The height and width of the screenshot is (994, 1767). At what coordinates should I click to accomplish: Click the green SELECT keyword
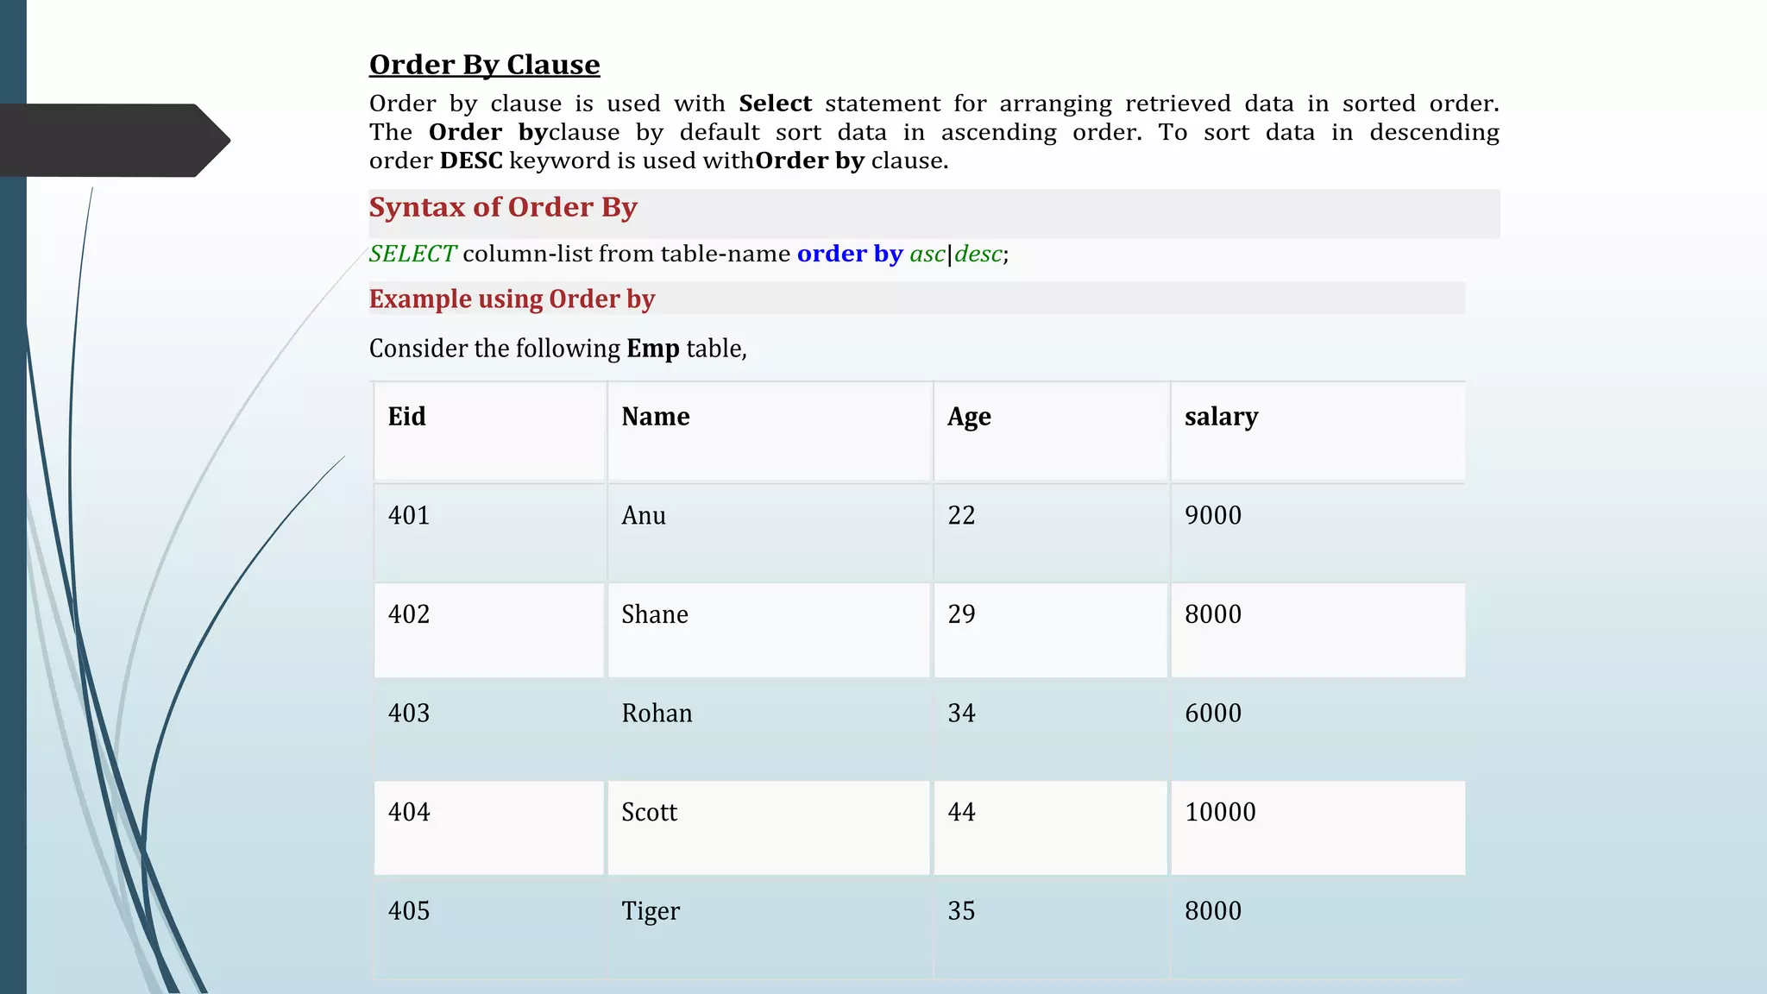[412, 254]
